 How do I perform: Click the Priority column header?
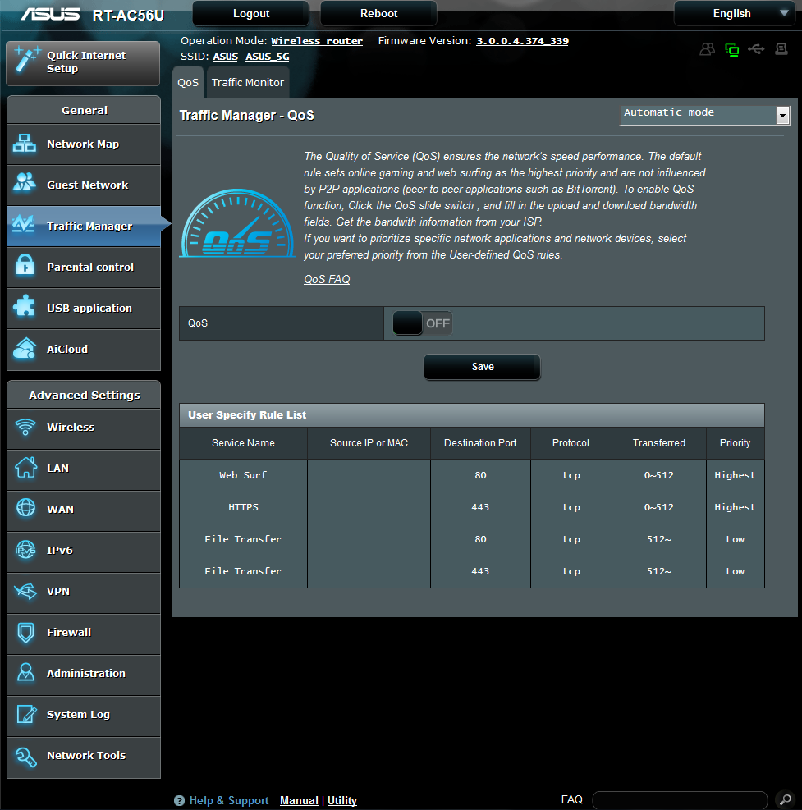[736, 443]
